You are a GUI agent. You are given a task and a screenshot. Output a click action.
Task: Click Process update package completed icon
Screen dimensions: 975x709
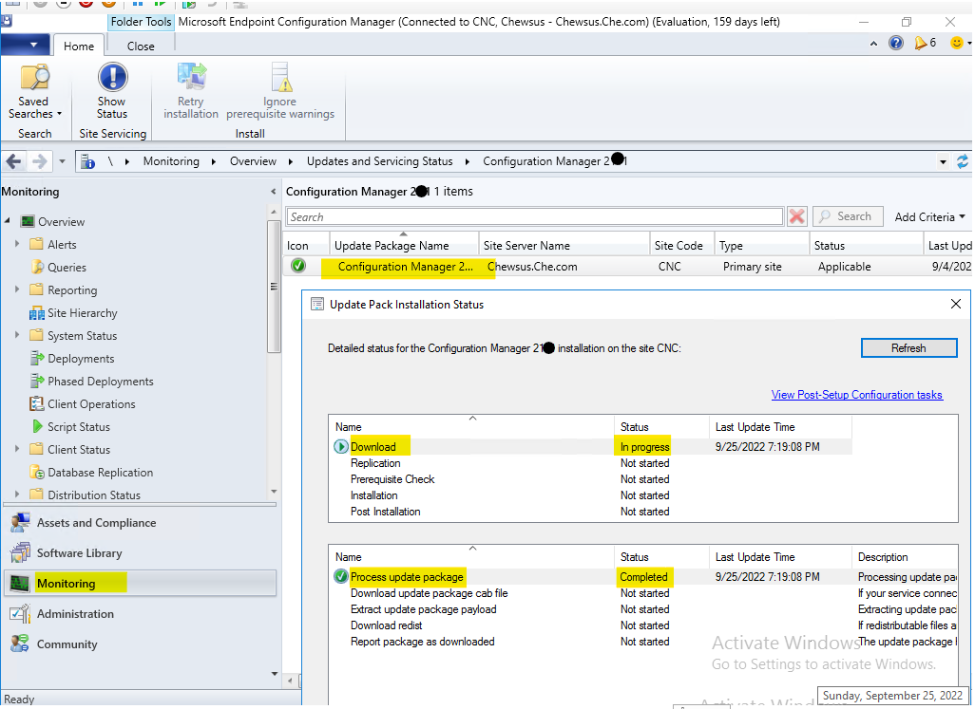[x=341, y=577]
